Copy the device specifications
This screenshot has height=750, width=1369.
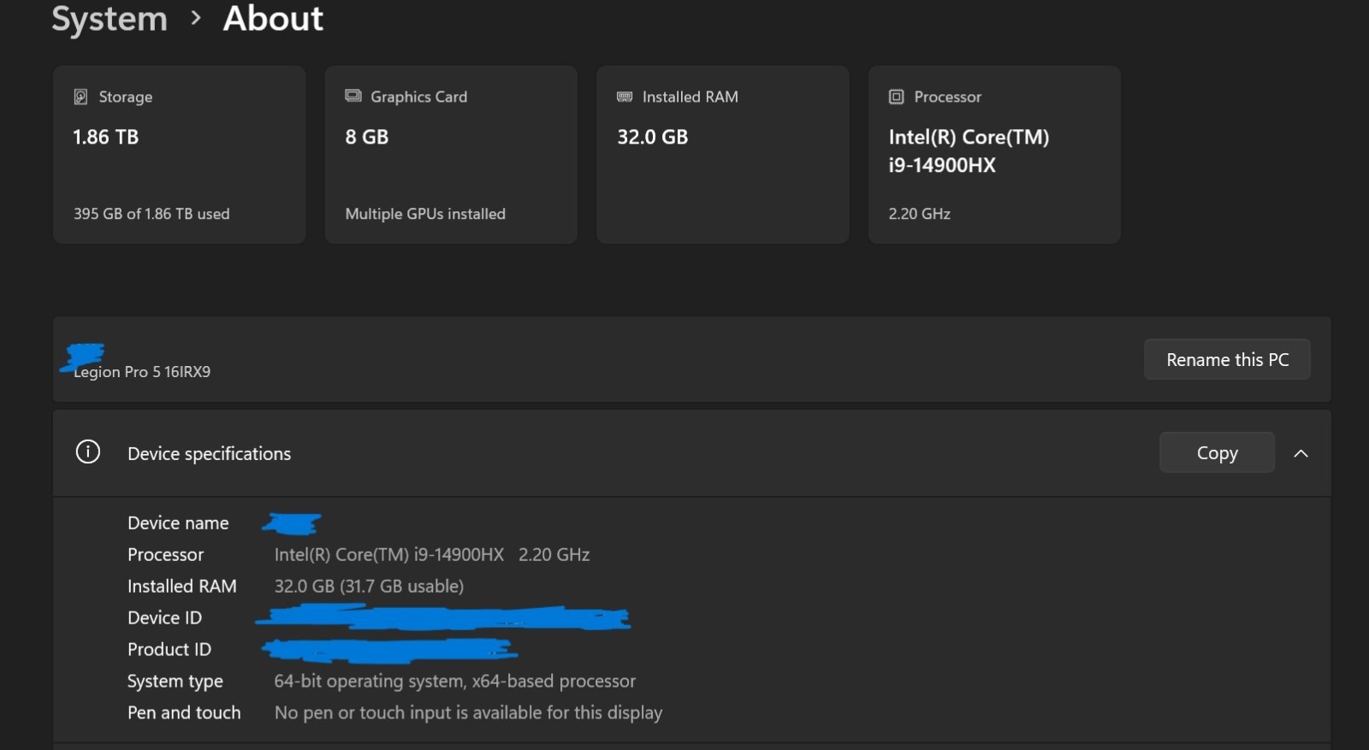tap(1217, 452)
